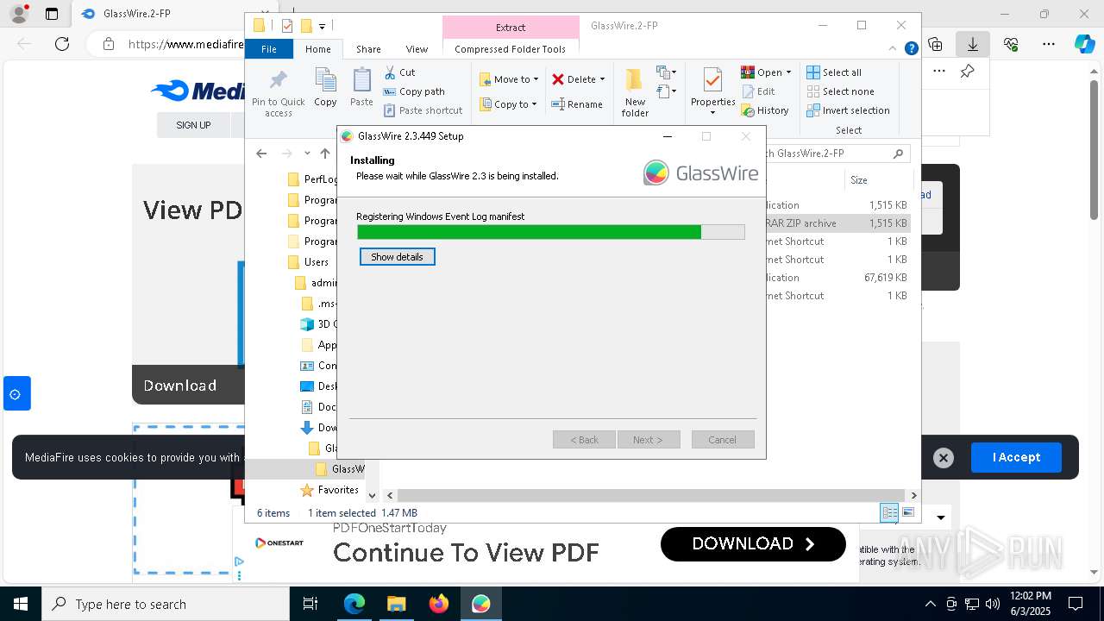The width and height of the screenshot is (1104, 621).
Task: Open recent locations dropdown in Explorer
Action: point(307,154)
